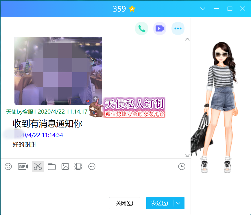
Task: Click the 发送(S) button
Action: (x=159, y=203)
